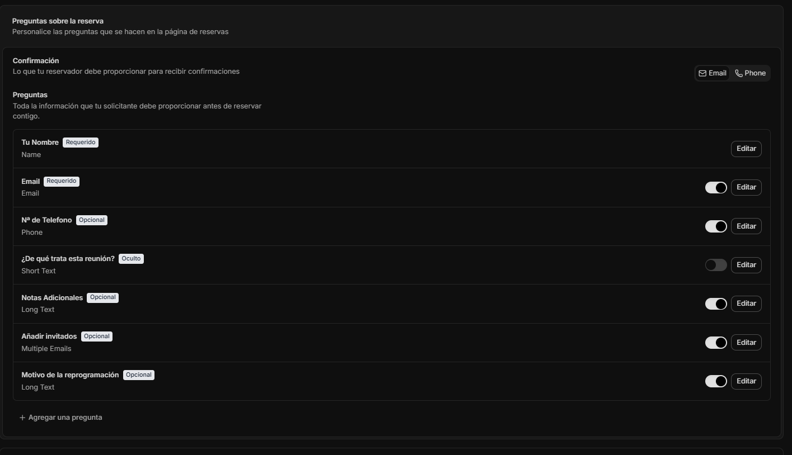Click the email envelope icon in the confirmation selector
Image resolution: width=792 pixels, height=455 pixels.
click(704, 73)
